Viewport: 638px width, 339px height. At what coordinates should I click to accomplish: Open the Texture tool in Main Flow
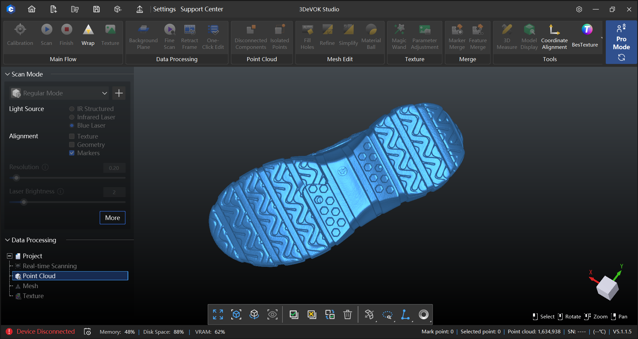pos(110,35)
